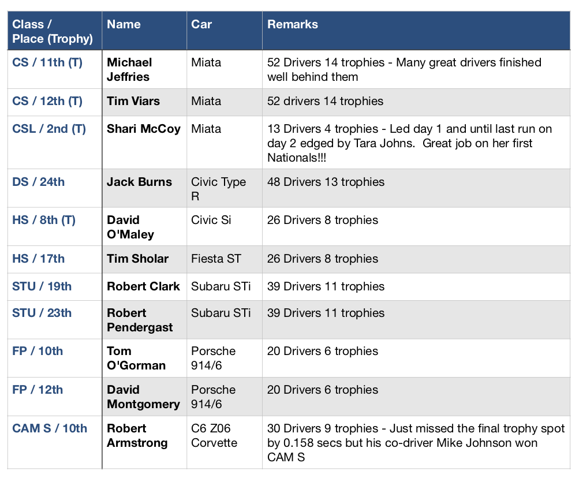This screenshot has height=478, width=579.
Task: Click the 'CAM S / 10th' entry
Action: coord(50,428)
